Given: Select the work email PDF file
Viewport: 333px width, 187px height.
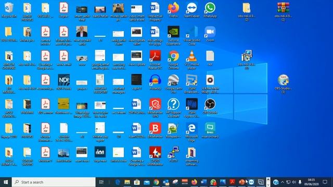Looking at the screenshot, I should coord(63,58).
